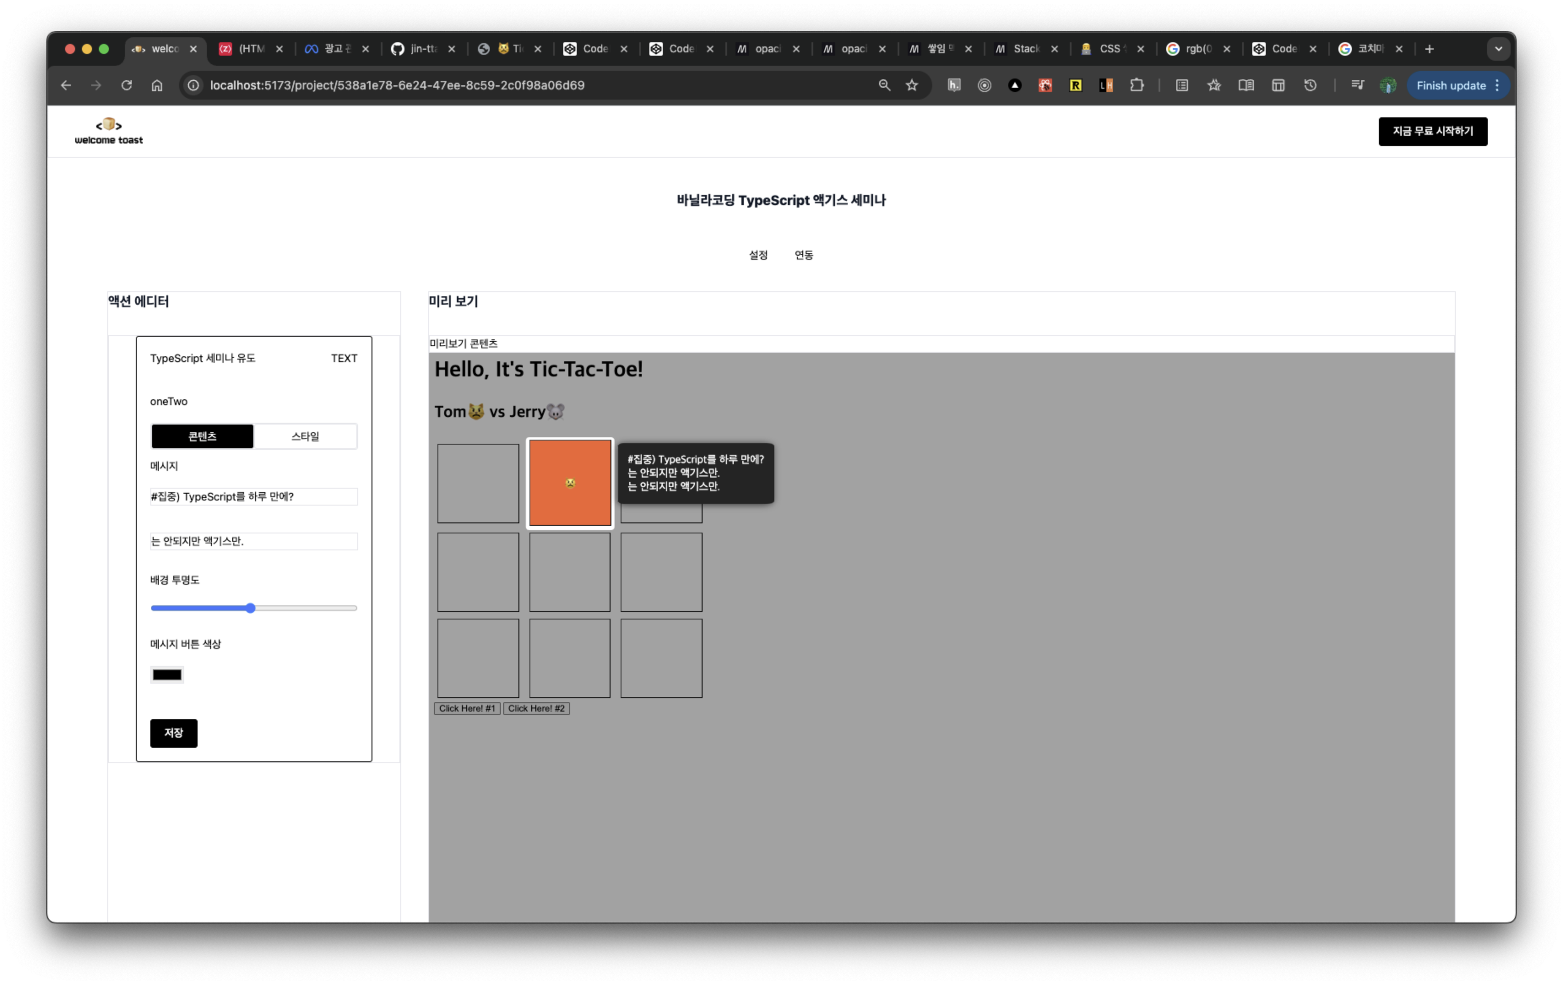Switch to the 스타일 toggle
The height and width of the screenshot is (985, 1563).
(x=305, y=436)
